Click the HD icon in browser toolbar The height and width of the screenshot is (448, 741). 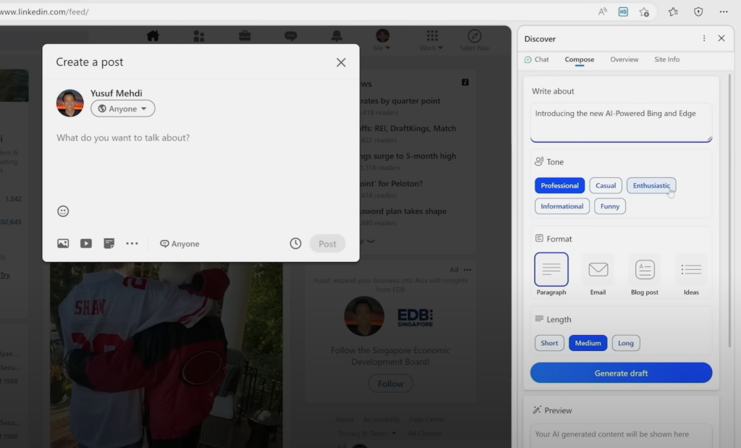tap(623, 12)
